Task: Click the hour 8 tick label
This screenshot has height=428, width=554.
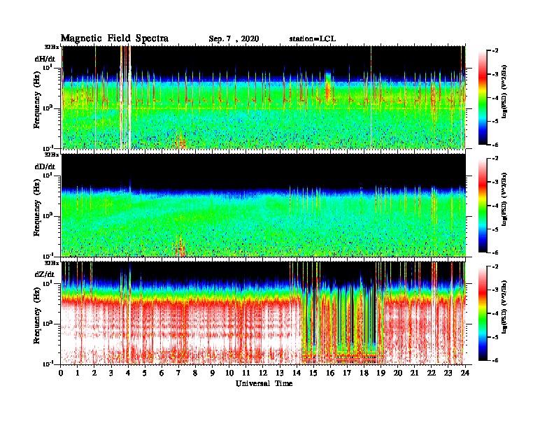Action: [195, 373]
